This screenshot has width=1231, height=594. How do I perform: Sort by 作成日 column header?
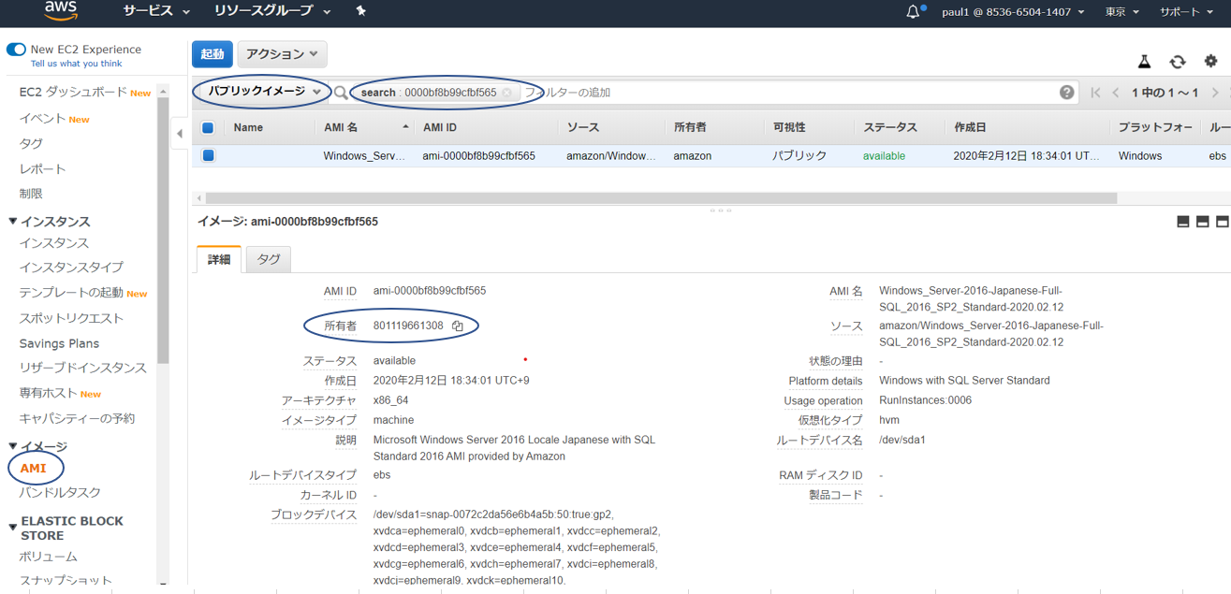971,127
